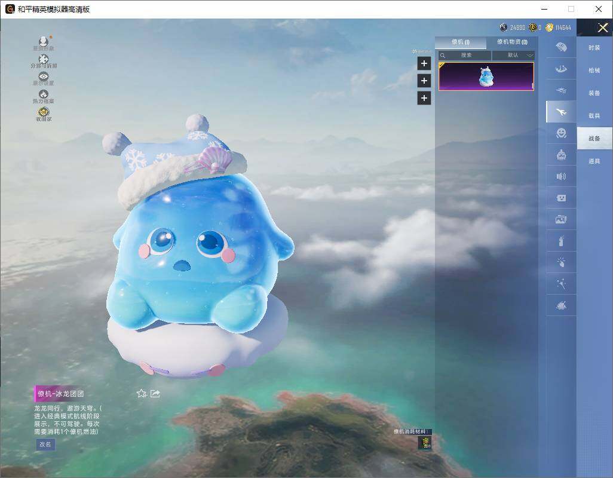
Task: Open the 默认 sort dropdown
Action: pyautogui.click(x=513, y=55)
